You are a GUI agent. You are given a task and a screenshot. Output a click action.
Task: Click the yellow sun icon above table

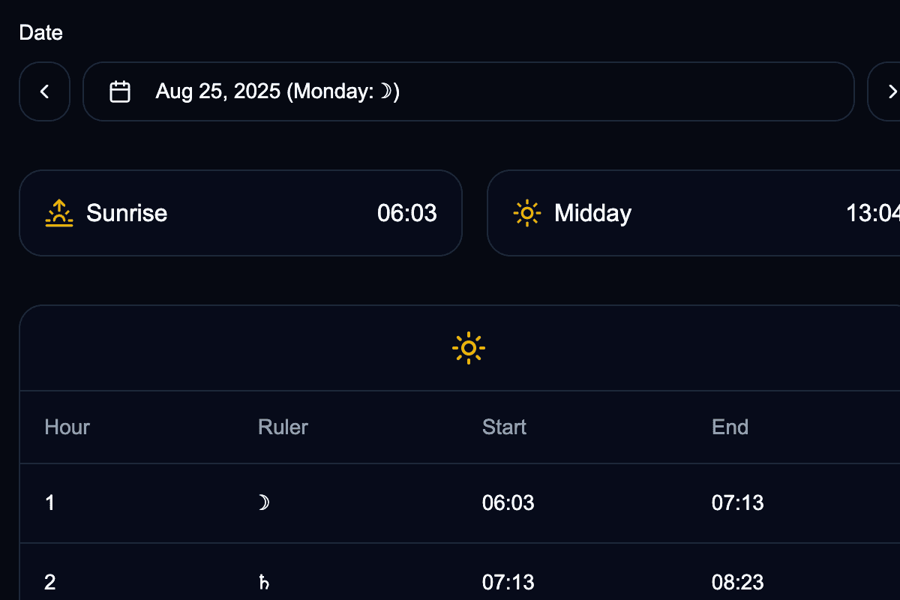click(x=469, y=348)
